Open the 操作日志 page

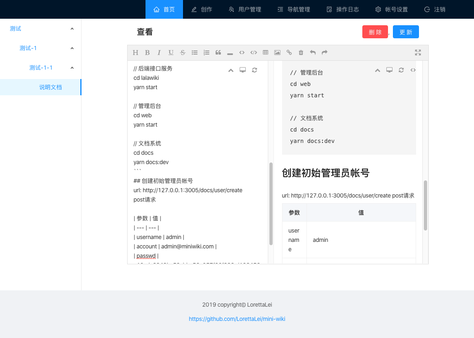tap(343, 9)
